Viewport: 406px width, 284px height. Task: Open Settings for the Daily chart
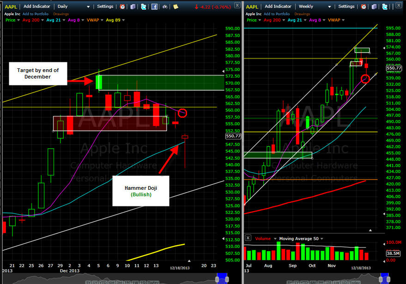click(x=105, y=6)
